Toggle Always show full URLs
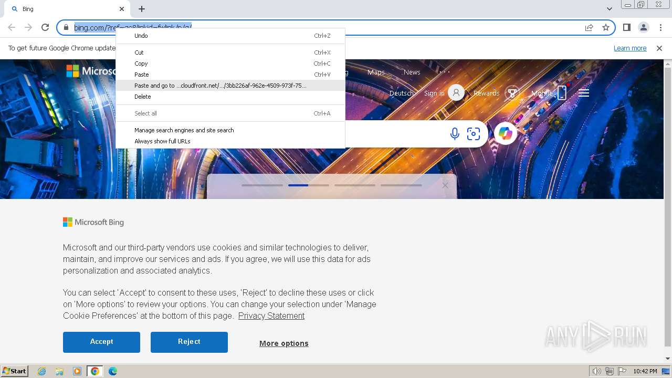This screenshot has width=672, height=378. (230, 141)
